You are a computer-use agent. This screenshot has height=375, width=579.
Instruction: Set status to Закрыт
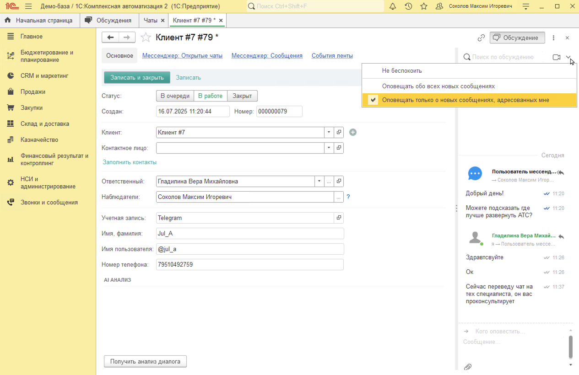coord(242,96)
